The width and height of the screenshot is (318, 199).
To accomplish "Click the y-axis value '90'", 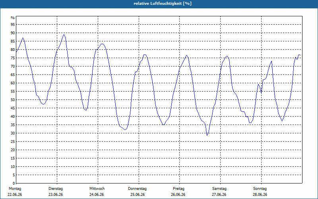I will [13, 33].
